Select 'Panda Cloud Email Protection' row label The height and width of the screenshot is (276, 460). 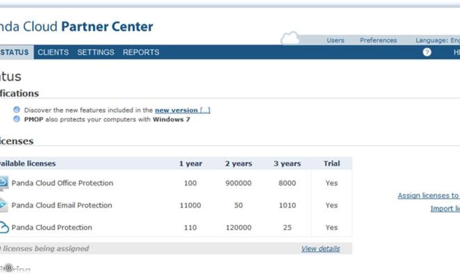coord(62,205)
